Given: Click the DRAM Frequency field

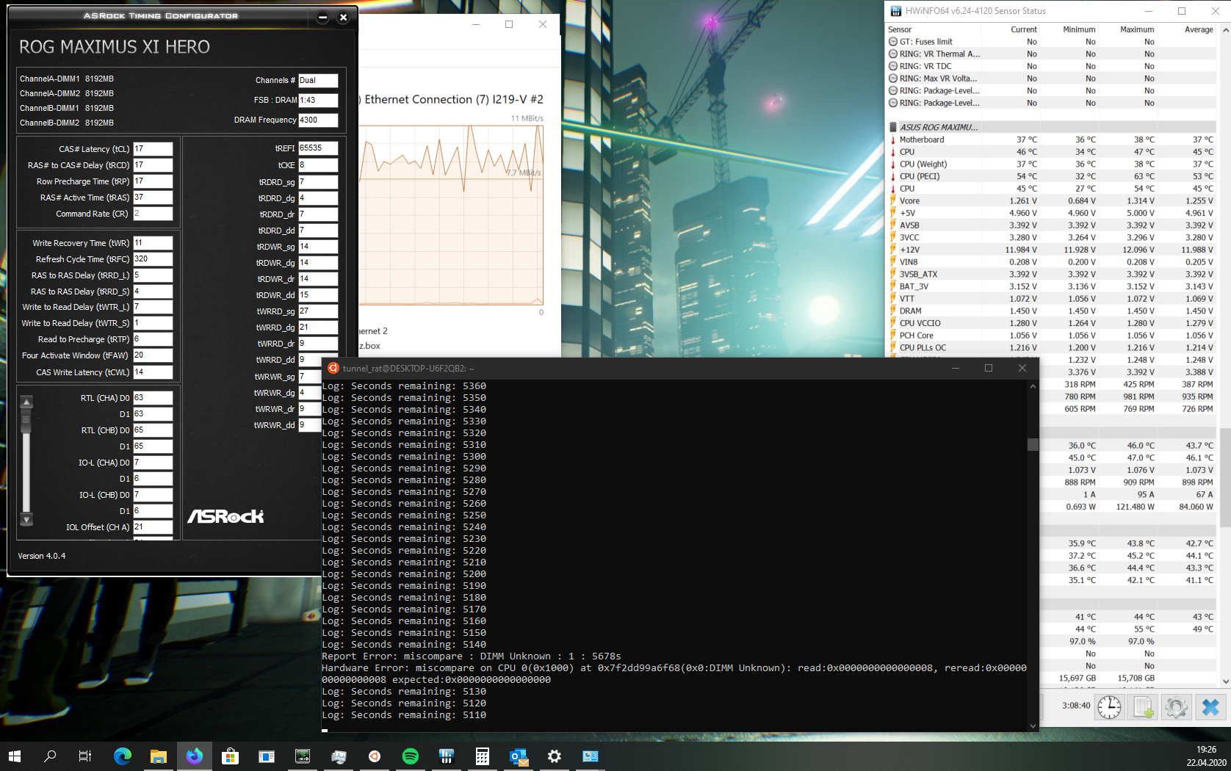Looking at the screenshot, I should (318, 120).
